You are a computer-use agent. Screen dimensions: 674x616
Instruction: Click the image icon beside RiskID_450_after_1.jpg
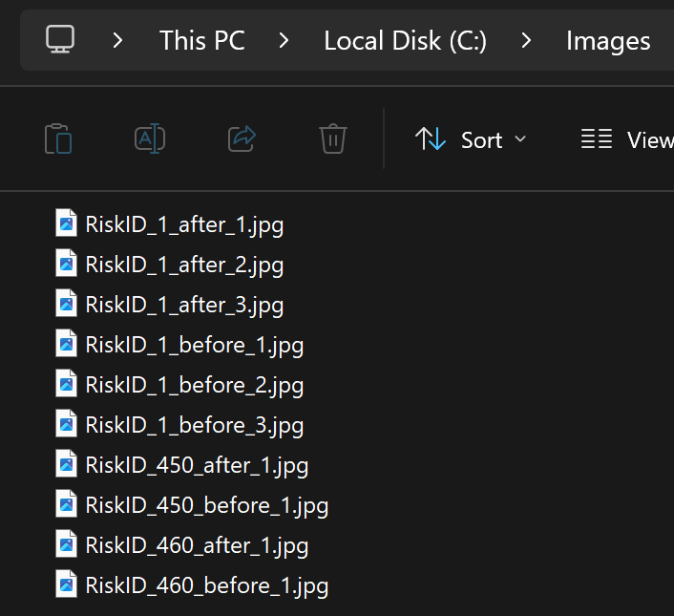(66, 465)
